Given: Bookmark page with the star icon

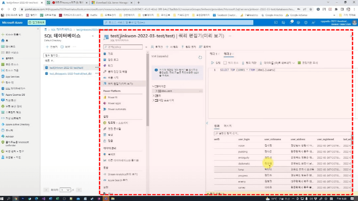Looking at the screenshot, I should (311, 9).
